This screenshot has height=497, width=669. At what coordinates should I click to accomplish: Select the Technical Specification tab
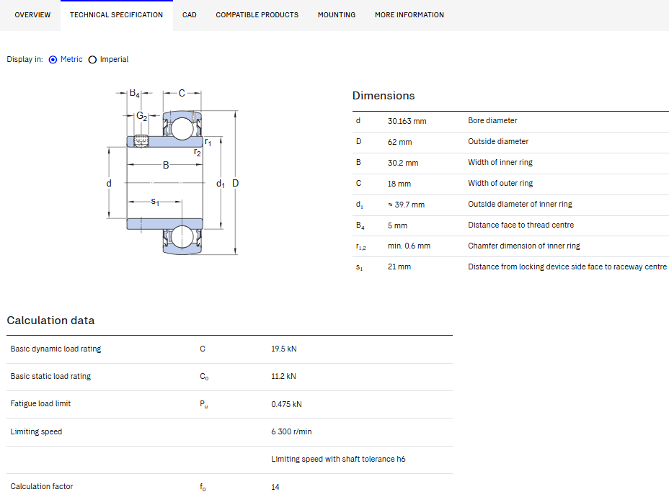(117, 15)
